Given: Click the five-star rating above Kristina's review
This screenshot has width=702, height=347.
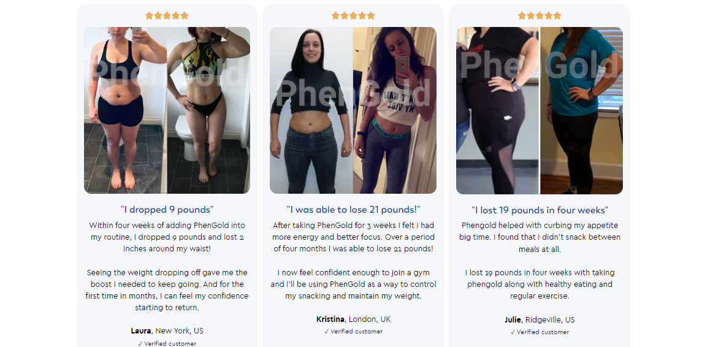Looking at the screenshot, I should 353,16.
